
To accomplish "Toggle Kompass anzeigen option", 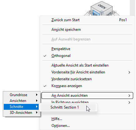I will pos(67,86).
